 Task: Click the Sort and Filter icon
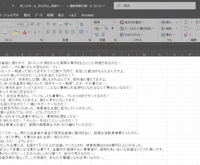click(198, 23)
